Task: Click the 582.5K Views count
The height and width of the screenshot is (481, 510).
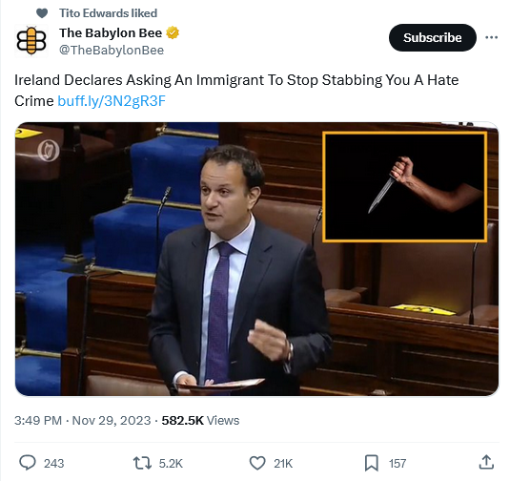Action: coord(200,421)
